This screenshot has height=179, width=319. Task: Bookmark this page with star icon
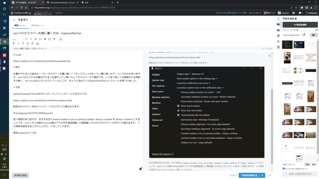[296, 8]
